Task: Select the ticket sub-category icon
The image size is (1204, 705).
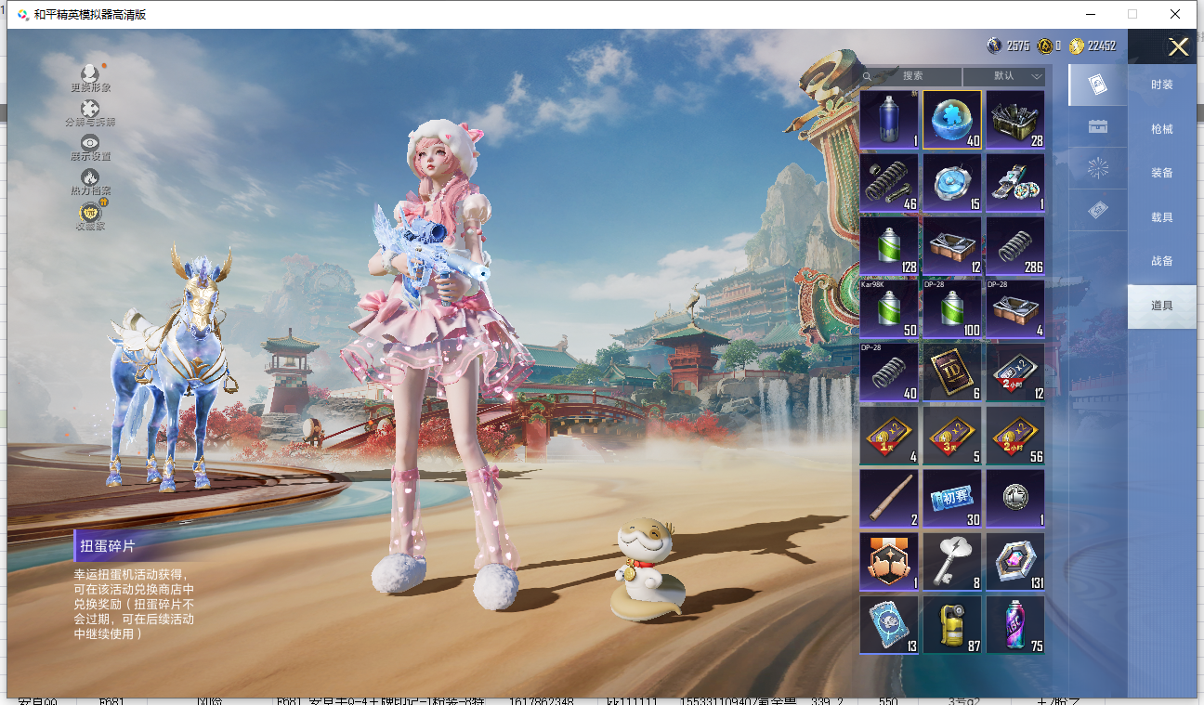Action: (1098, 211)
